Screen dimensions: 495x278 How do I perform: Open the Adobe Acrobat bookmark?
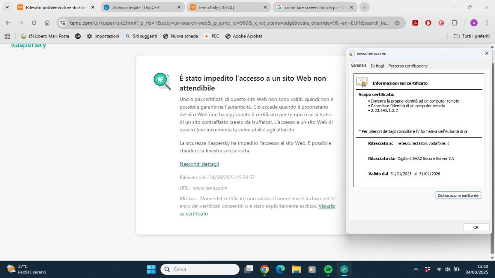point(244,36)
